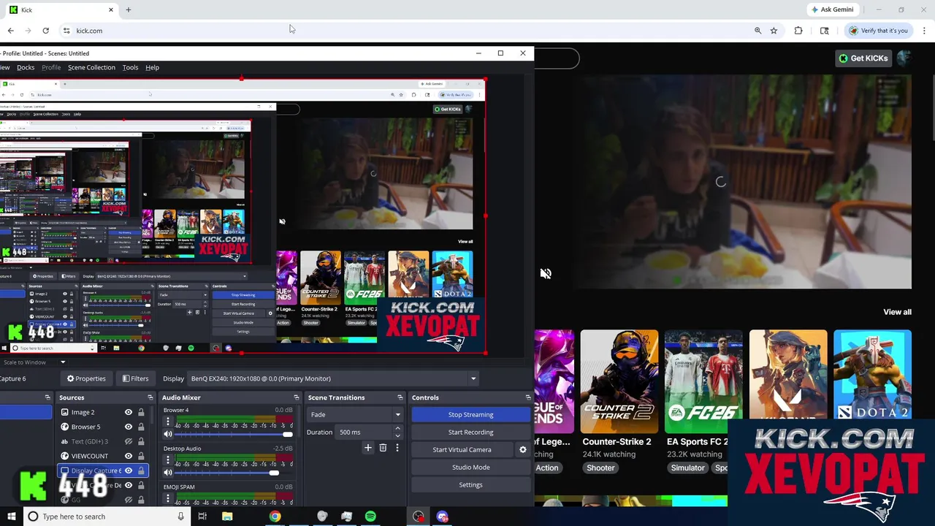
Task: Open the Help menu in OBS
Action: [x=152, y=67]
